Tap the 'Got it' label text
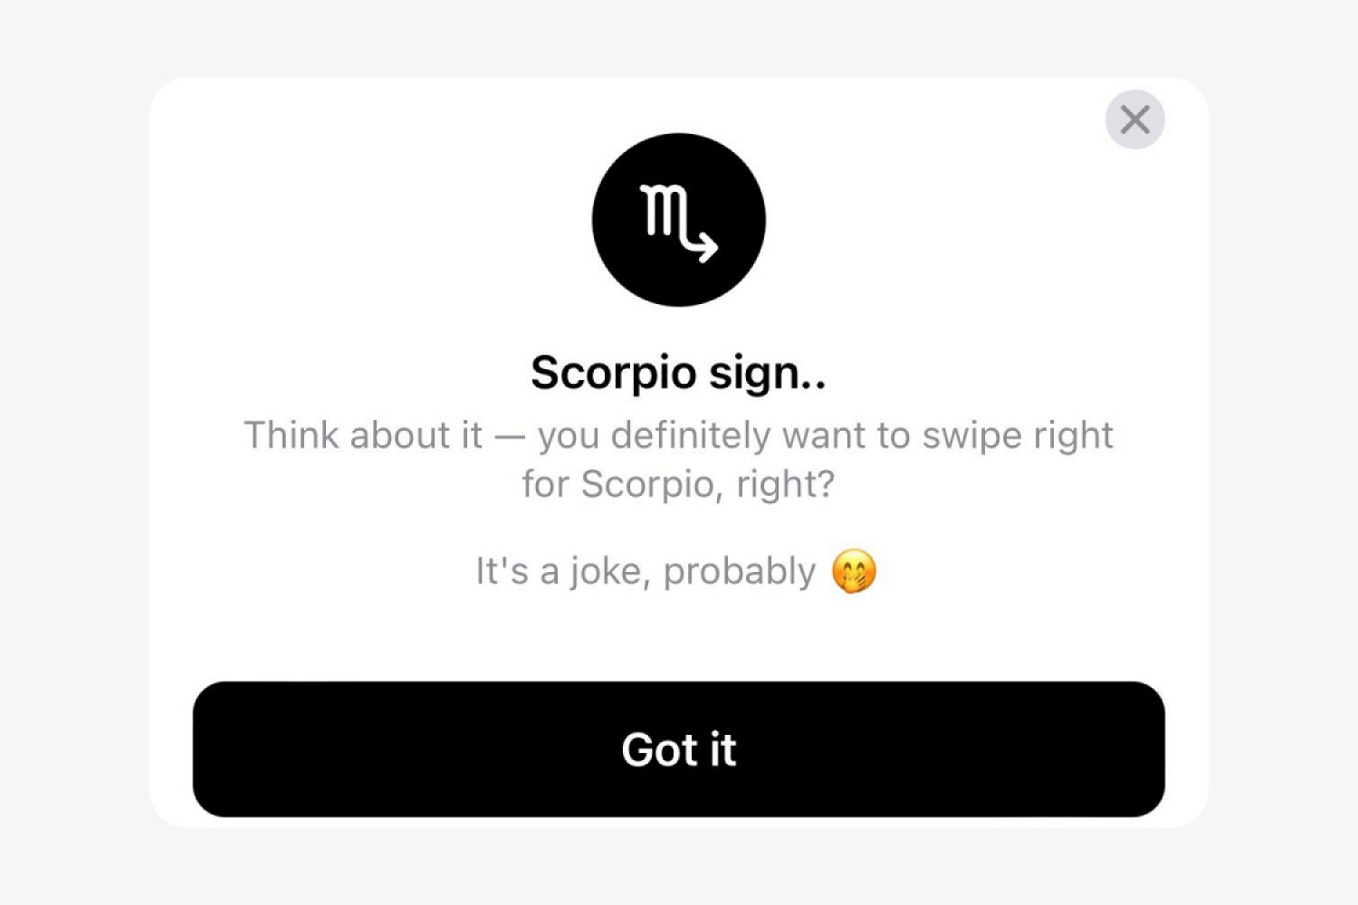Viewport: 1358px width, 905px height. click(679, 749)
